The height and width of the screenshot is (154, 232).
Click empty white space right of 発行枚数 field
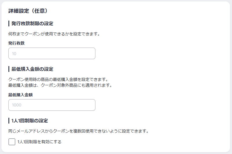pyautogui.click(x=159, y=53)
